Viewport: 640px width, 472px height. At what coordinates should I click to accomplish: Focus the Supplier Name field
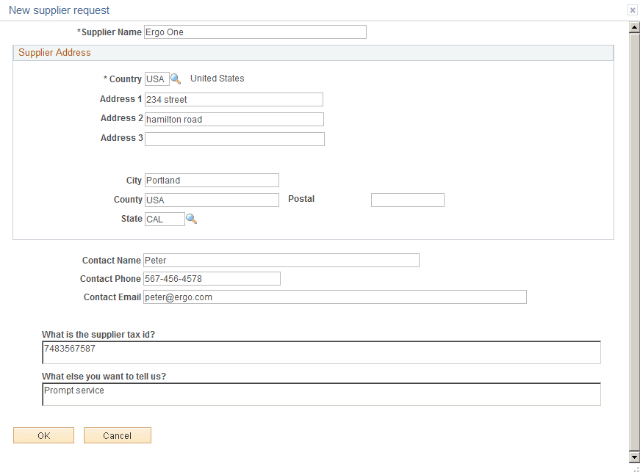point(255,32)
